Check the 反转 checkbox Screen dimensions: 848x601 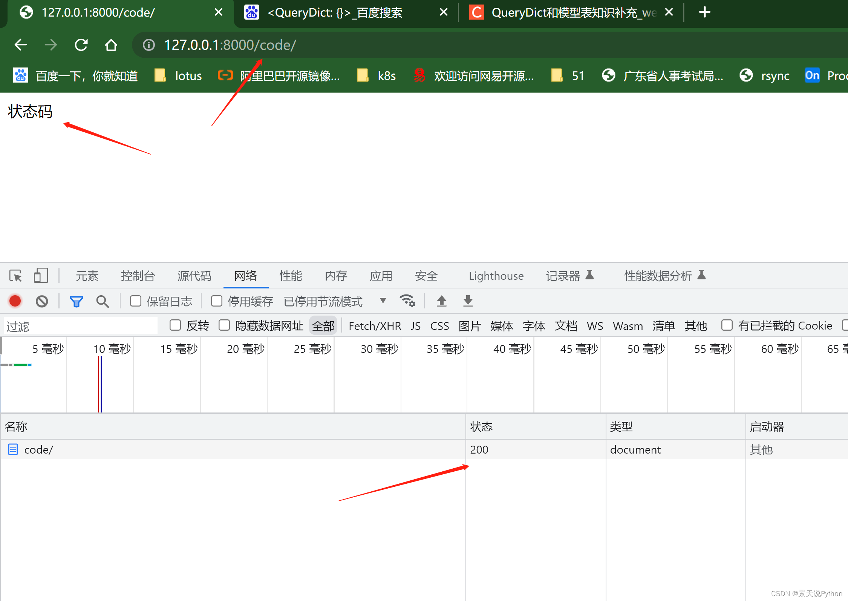[x=175, y=325]
